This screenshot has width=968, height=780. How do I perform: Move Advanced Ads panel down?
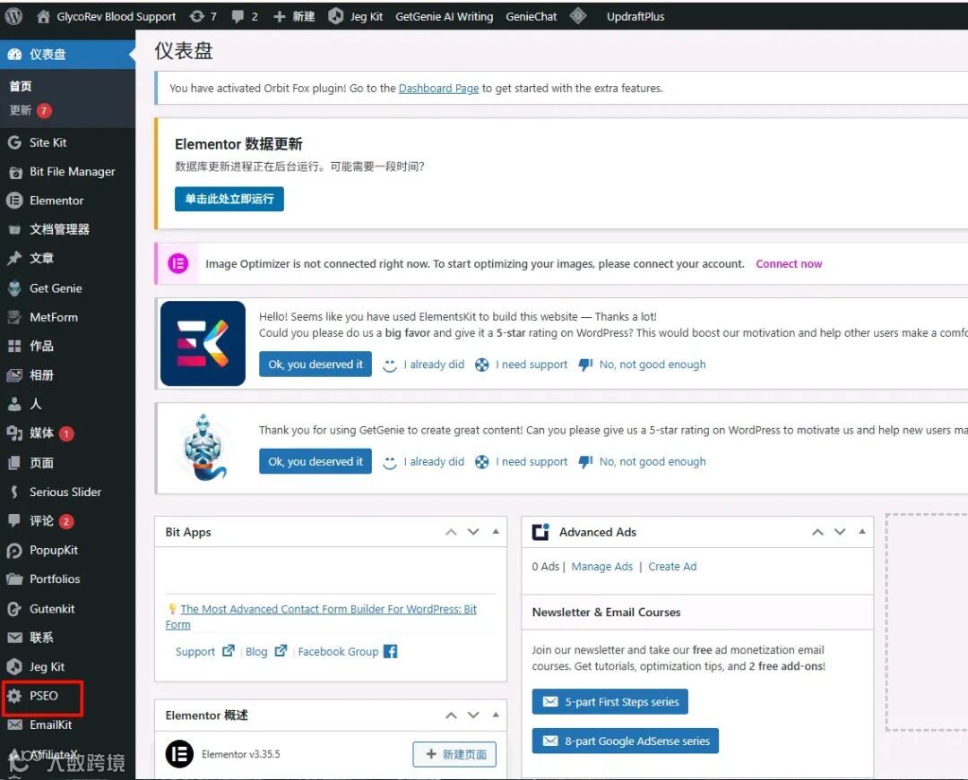click(840, 532)
